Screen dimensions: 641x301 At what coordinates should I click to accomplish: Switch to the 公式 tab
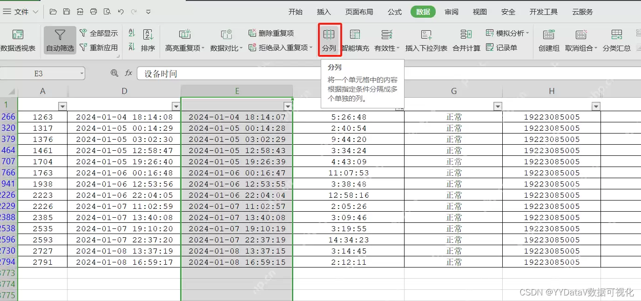point(395,12)
